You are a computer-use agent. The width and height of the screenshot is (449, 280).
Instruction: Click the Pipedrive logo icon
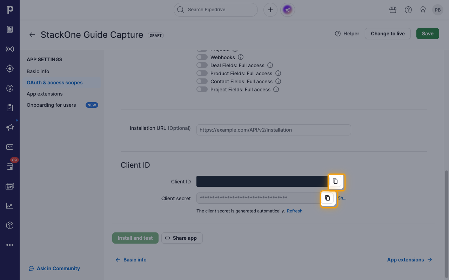pyautogui.click(x=10, y=10)
